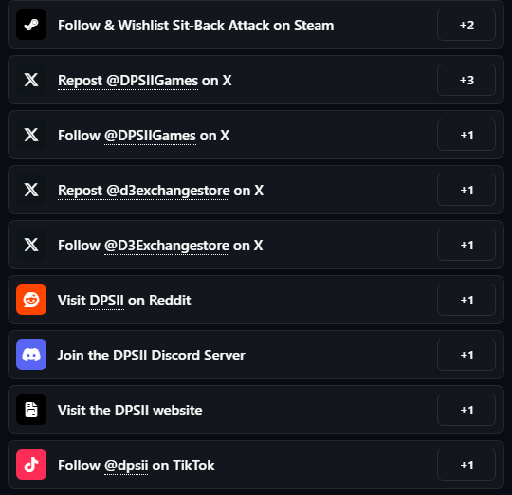Claim +1 for Join DPSII Discord Server
512x495 pixels.
click(x=466, y=355)
